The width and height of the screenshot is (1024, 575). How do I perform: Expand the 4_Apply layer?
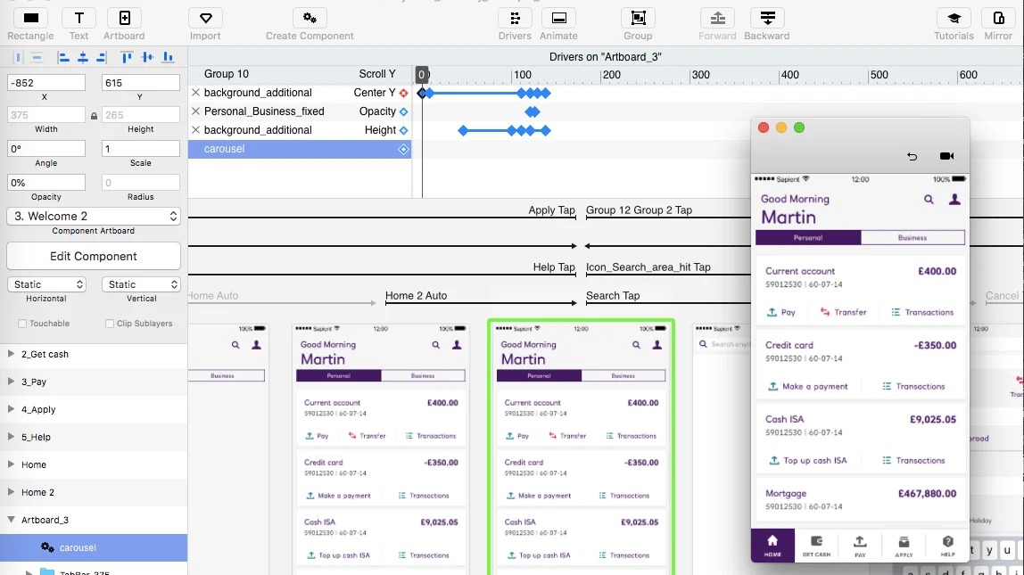pyautogui.click(x=11, y=409)
